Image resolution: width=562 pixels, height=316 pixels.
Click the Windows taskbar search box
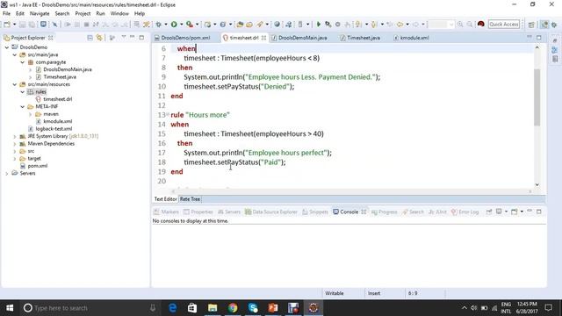pos(90,308)
